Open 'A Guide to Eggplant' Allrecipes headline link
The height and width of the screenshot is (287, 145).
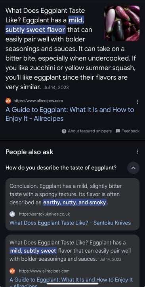coord(70,114)
